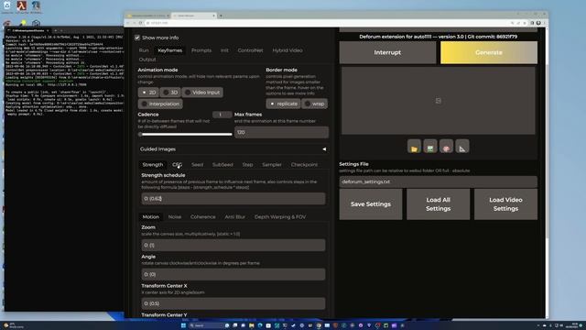
Task: Switch to the SubSeed tab
Action: [222, 165]
